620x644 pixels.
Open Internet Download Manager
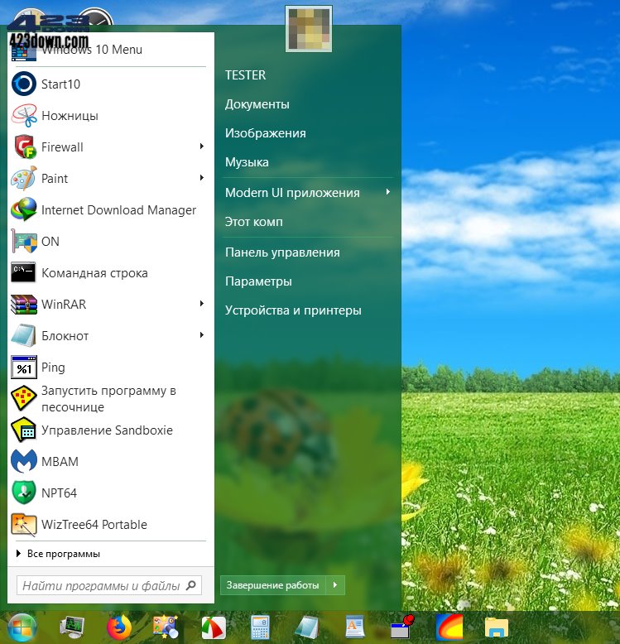(118, 210)
